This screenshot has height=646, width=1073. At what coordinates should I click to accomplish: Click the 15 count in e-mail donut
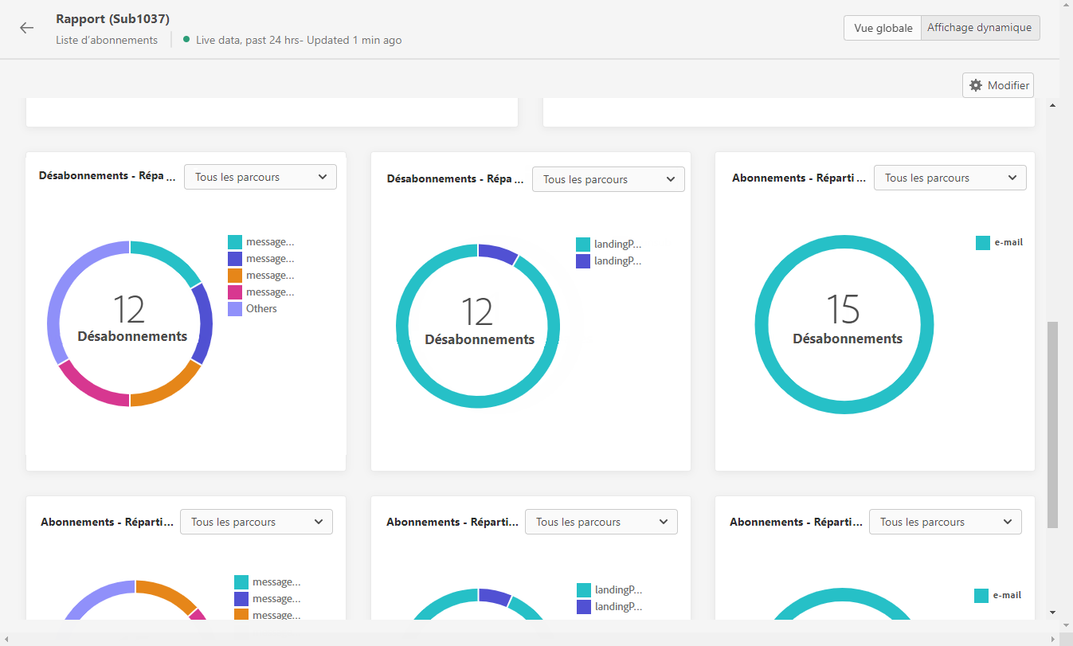pyautogui.click(x=844, y=310)
